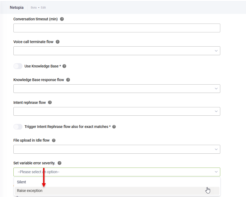The image size is (246, 197).
Task: Open the Intent rephrase flow dropdown
Action: click(x=117, y=111)
